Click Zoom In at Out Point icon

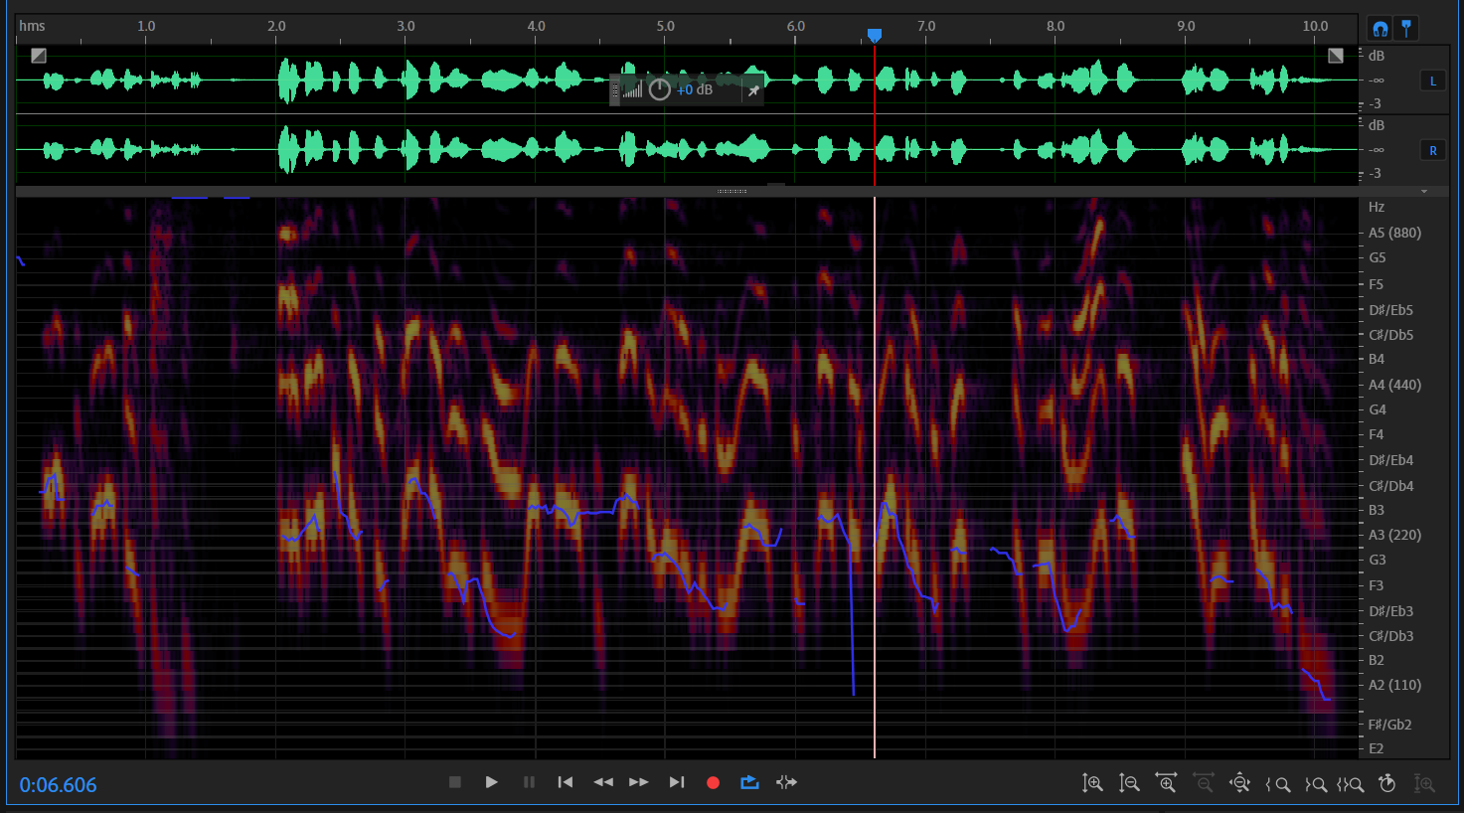[1315, 784]
